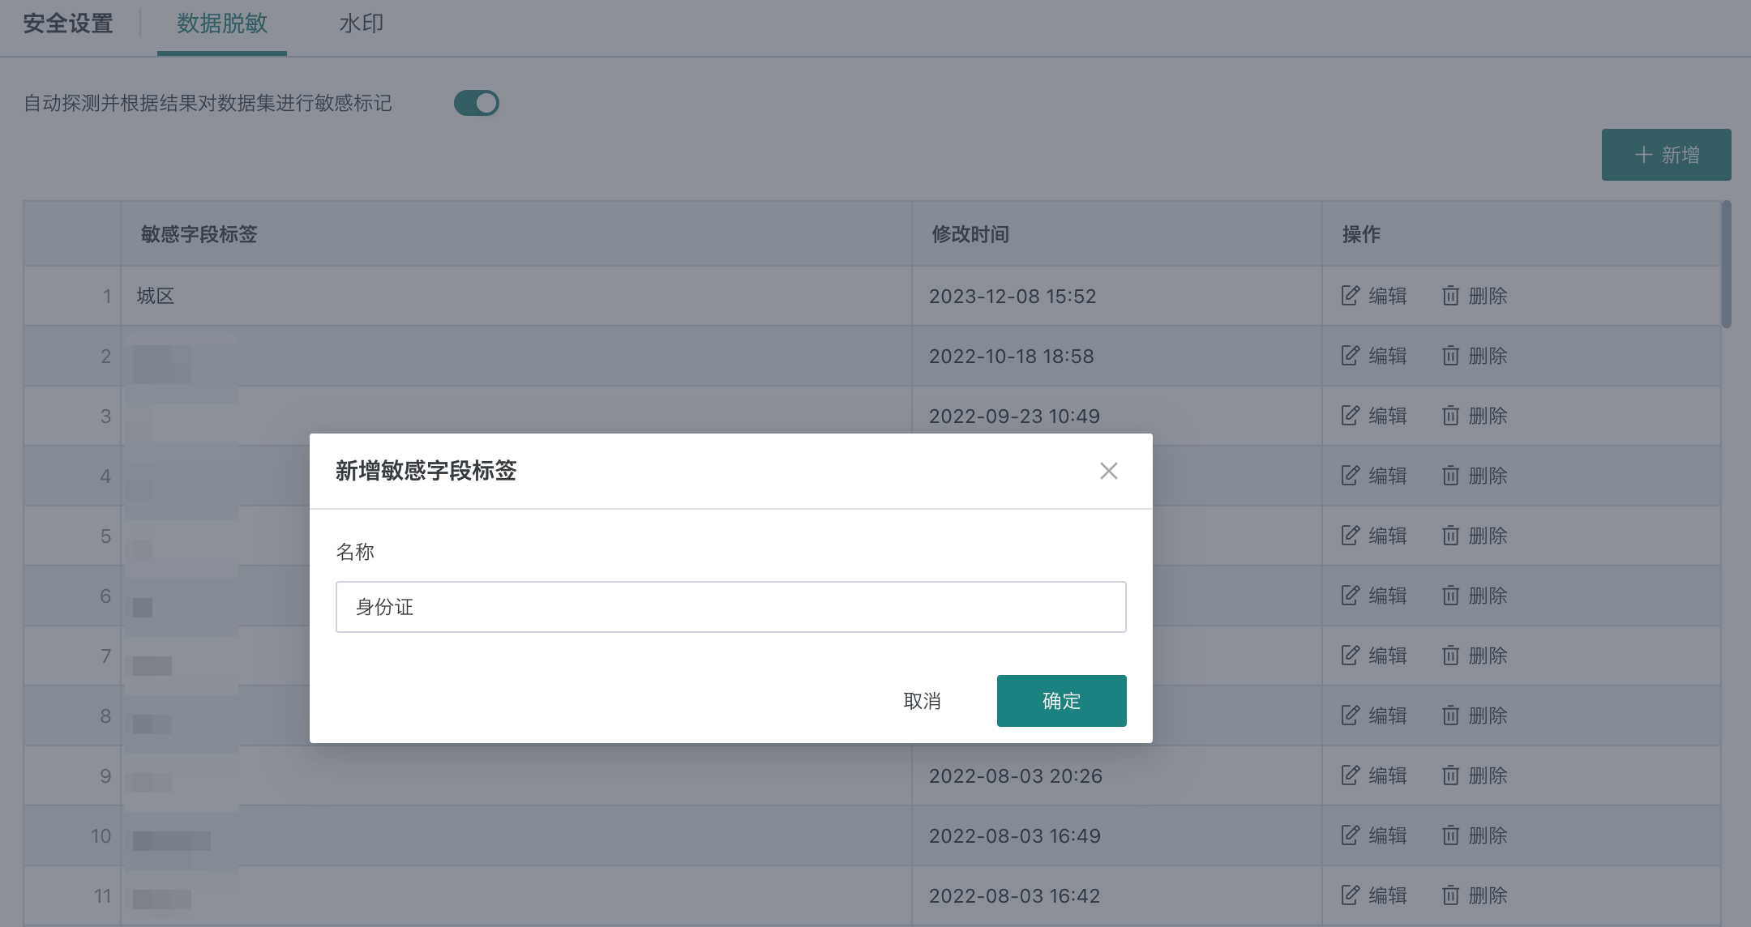Click the delete trash icon in row 3
This screenshot has height=927, width=1751.
[1451, 416]
